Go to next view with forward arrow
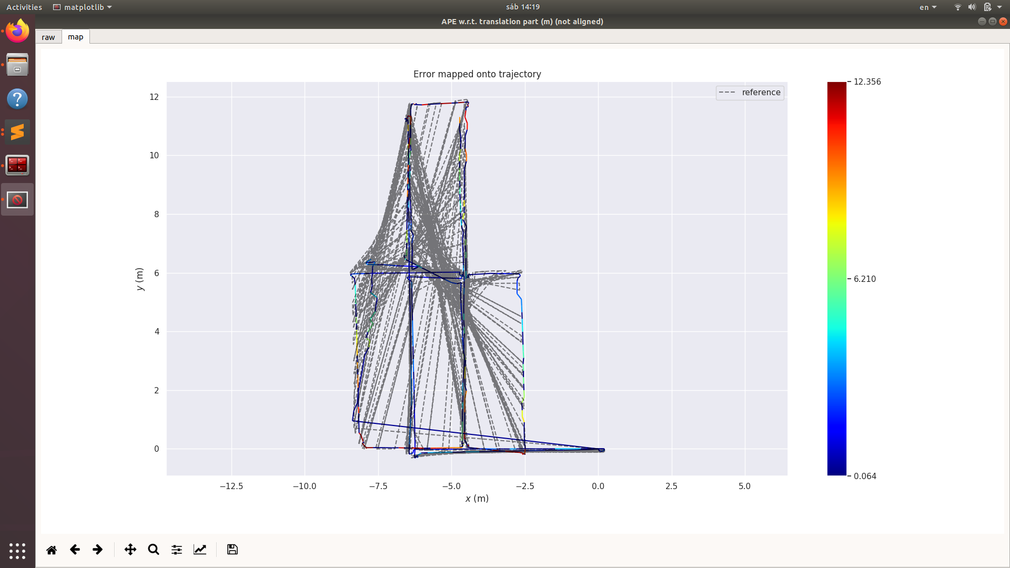This screenshot has height=568, width=1010. [x=97, y=549]
